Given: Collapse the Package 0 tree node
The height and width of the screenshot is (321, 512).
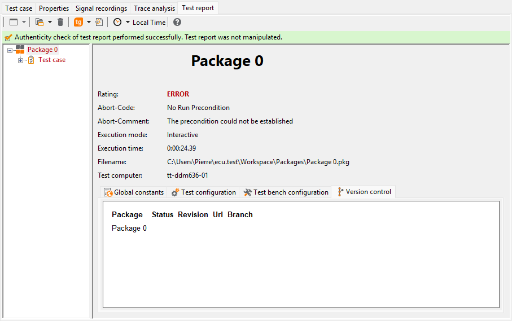Looking at the screenshot, I should point(10,50).
